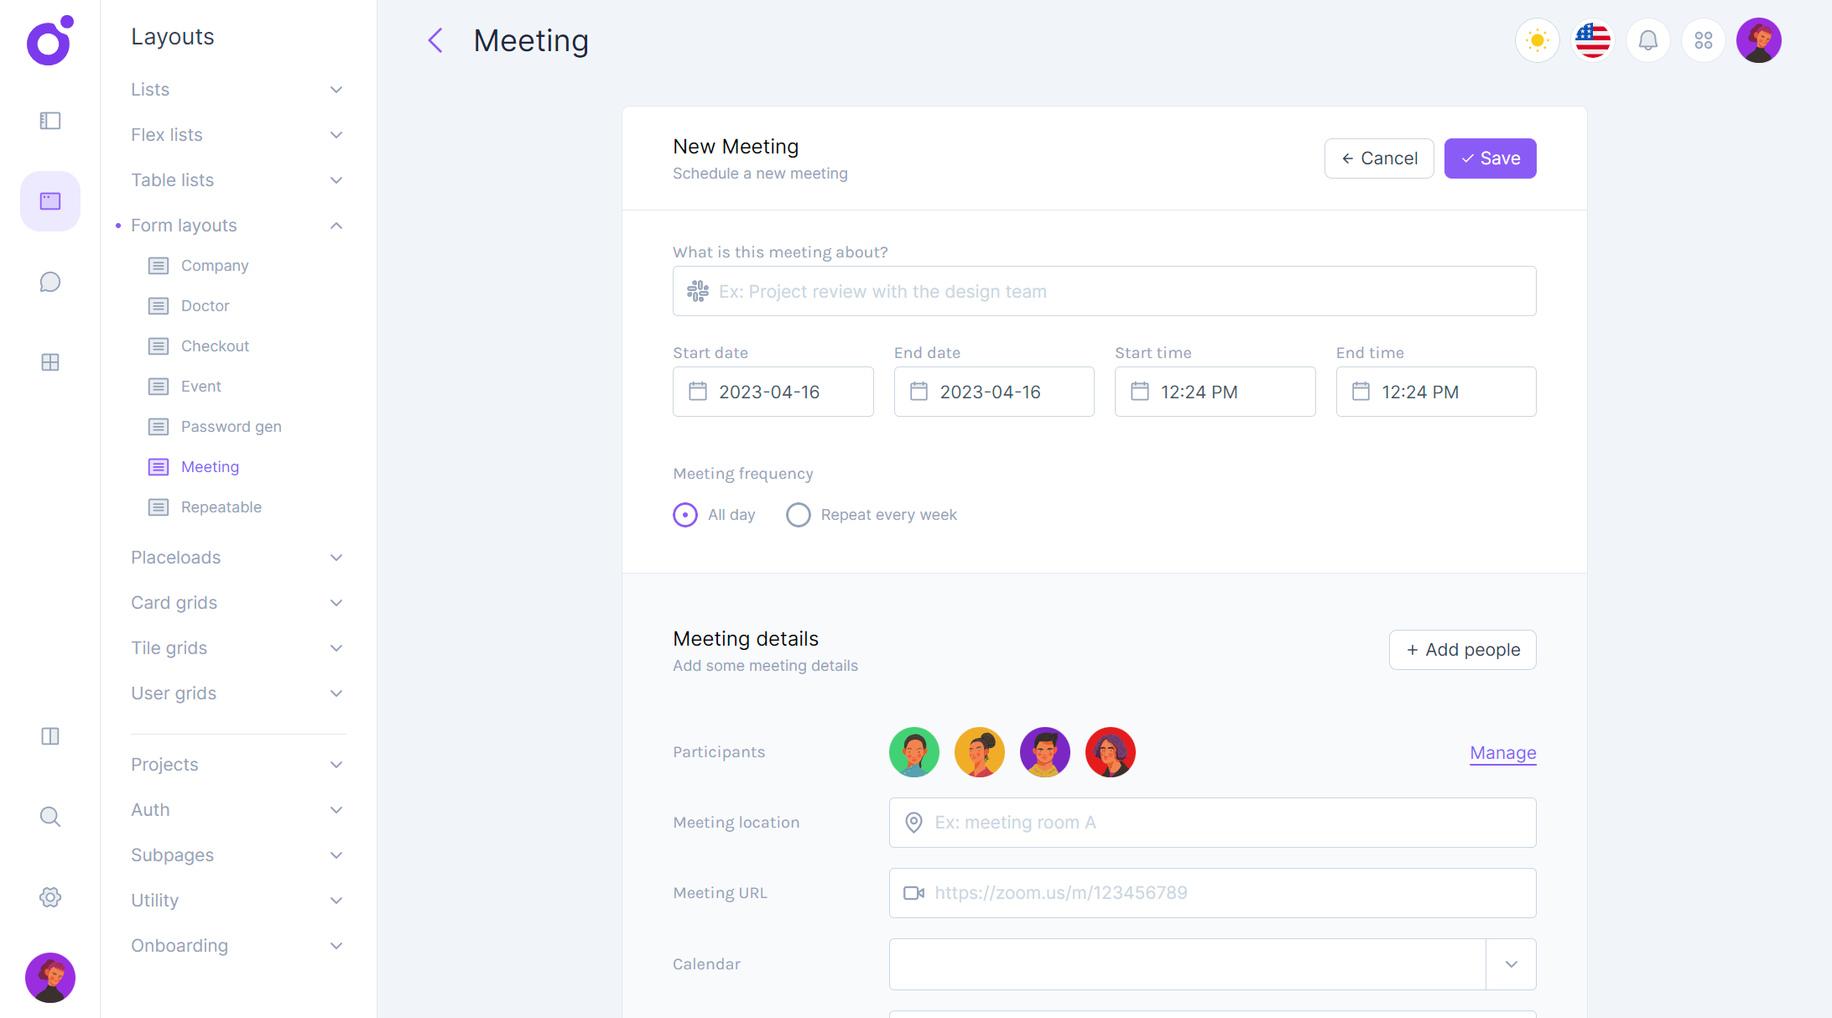Select the All day radio option

point(685,515)
